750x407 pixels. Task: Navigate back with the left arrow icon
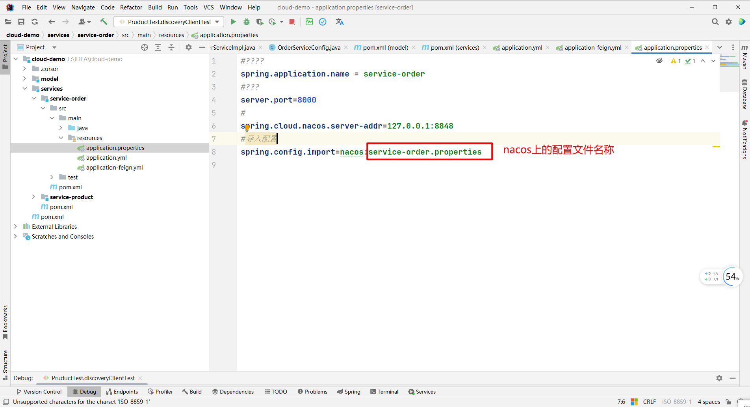52,22
